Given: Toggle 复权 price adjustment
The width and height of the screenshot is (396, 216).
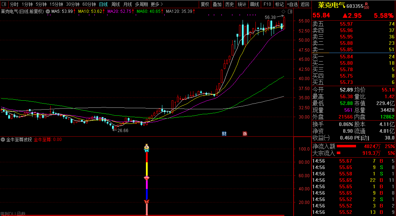Looking at the screenshot, I should point(205,4).
